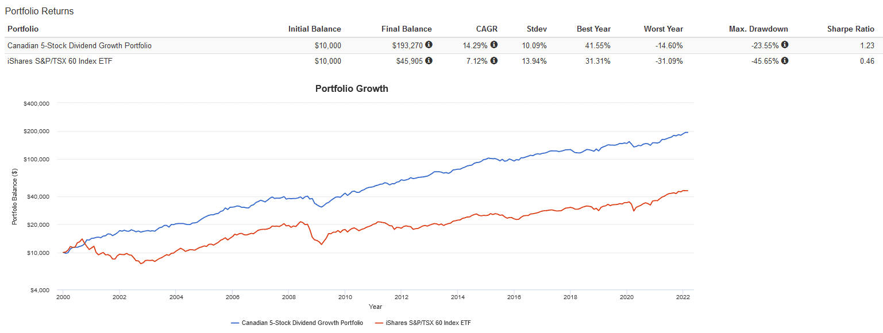Click the Portfolio Returns section heading
Viewport: 883px width, 333px height.
39,11
